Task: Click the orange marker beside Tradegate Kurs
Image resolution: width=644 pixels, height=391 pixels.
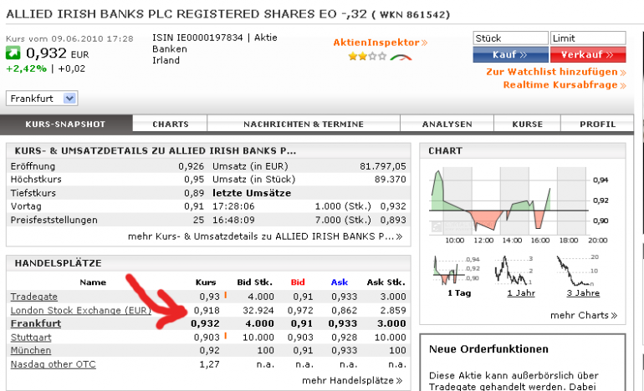Action: pos(226,295)
